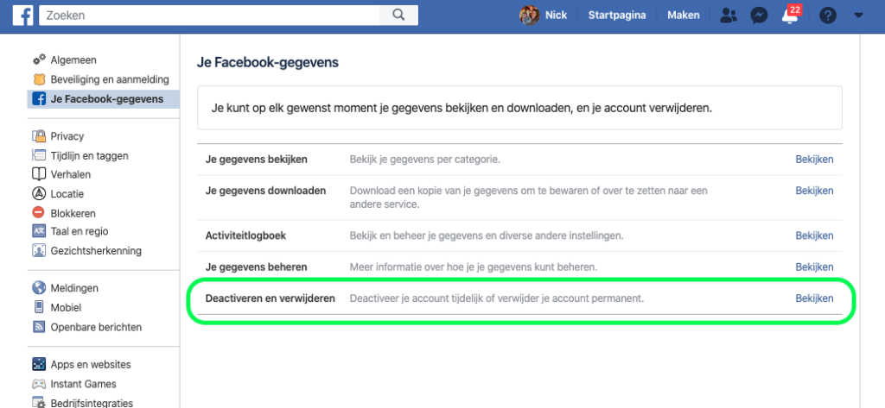The width and height of the screenshot is (885, 408).
Task: Click the Verhalen book icon
Action: click(x=39, y=175)
